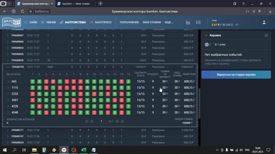The width and height of the screenshot is (275, 154).
Task: Click the baltbet.ru address field
Action: pyautogui.click(x=42, y=12)
